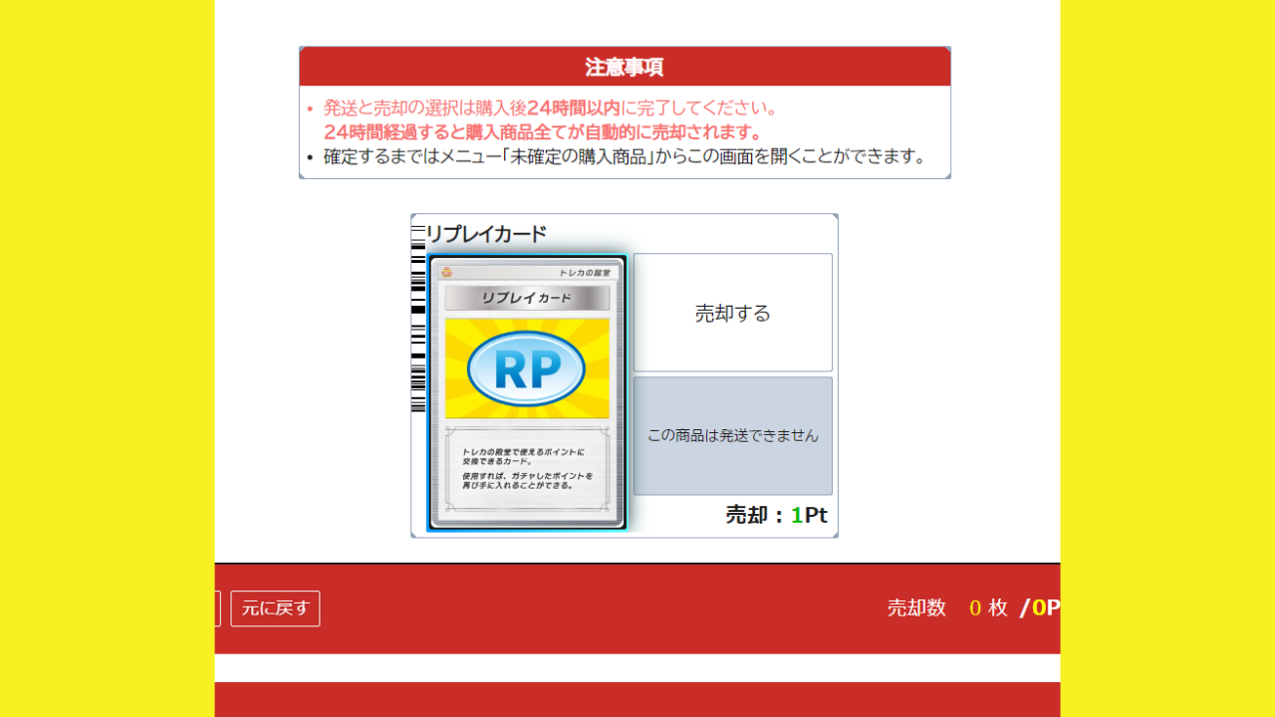The height and width of the screenshot is (717, 1275).
Task: Click the 24時間経過すると warning line
Action: (543, 132)
